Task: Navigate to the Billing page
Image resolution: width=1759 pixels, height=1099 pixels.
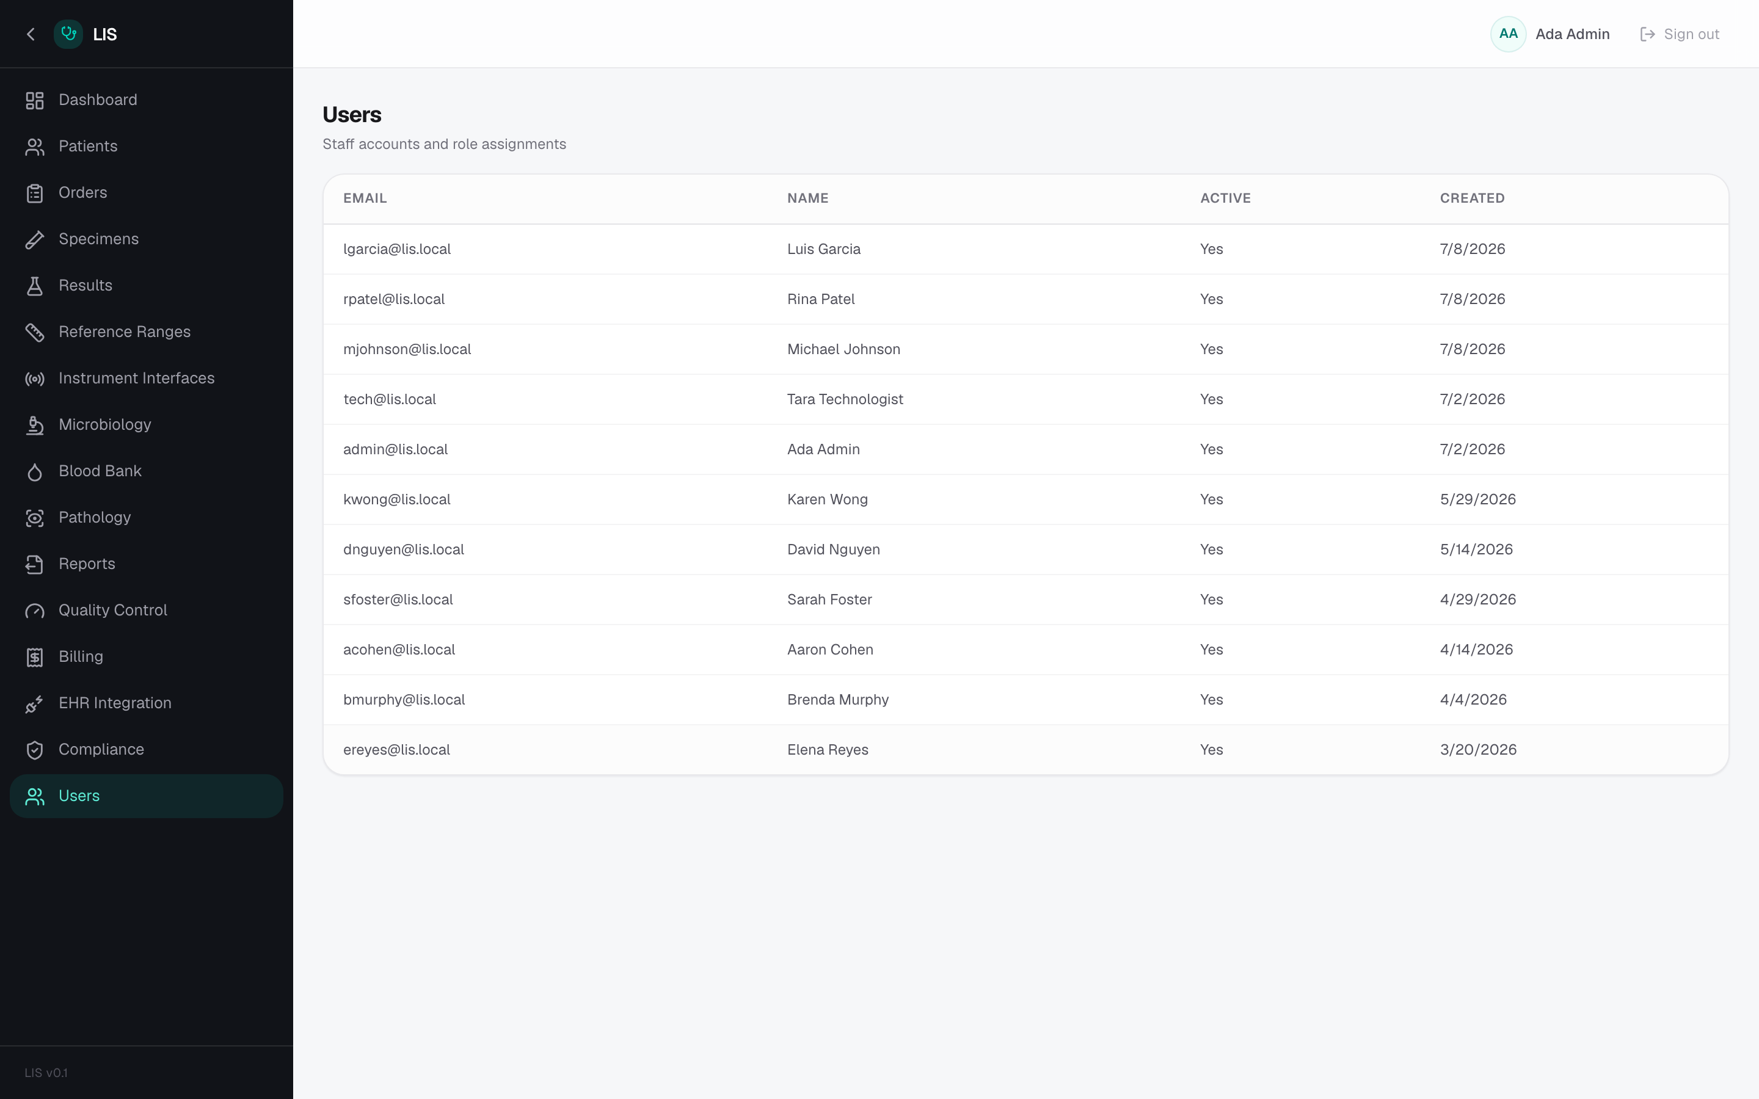Action: pyautogui.click(x=146, y=657)
